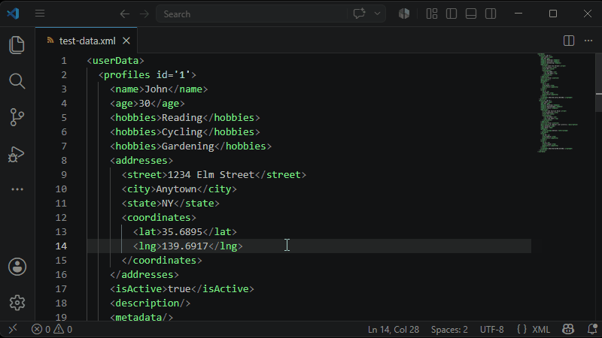Toggle the secondary side bar
Image resolution: width=602 pixels, height=338 pixels.
click(x=491, y=14)
